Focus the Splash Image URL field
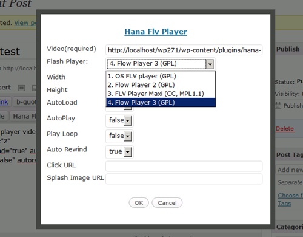The image size is (303, 237). [184, 179]
